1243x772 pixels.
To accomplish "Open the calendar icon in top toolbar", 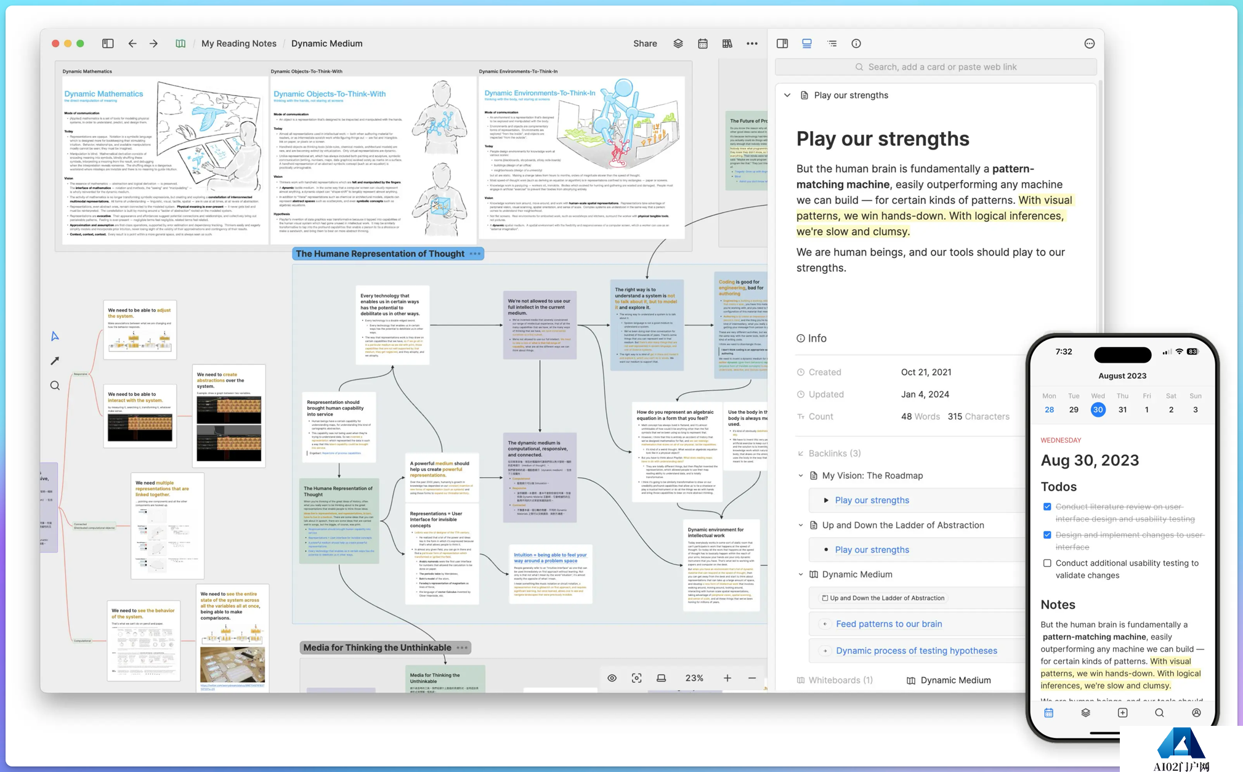I will click(x=703, y=44).
